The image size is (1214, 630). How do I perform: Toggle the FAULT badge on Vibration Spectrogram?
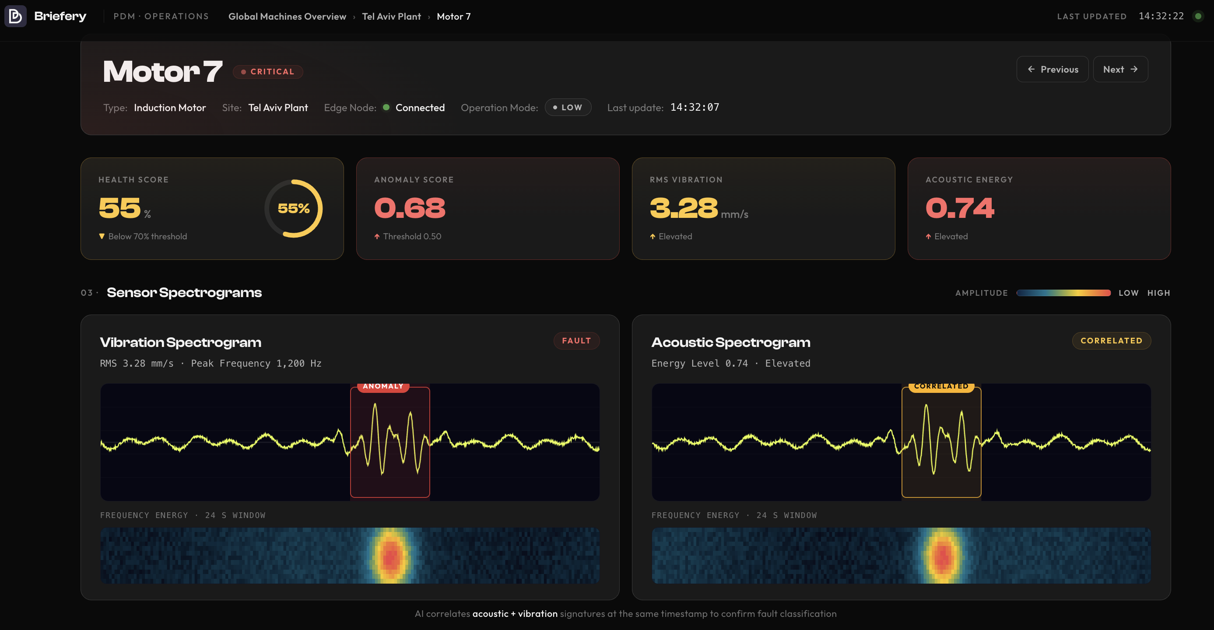point(576,340)
